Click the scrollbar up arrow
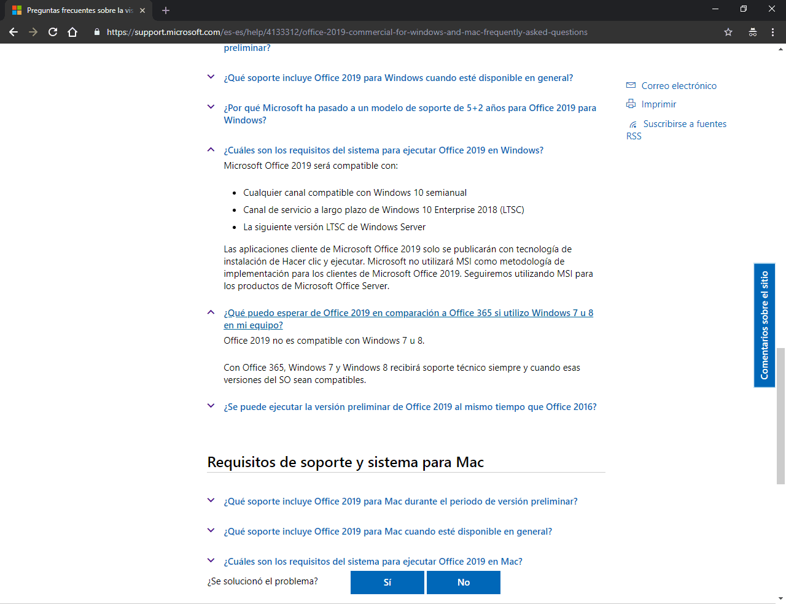786x604 pixels. (781, 48)
